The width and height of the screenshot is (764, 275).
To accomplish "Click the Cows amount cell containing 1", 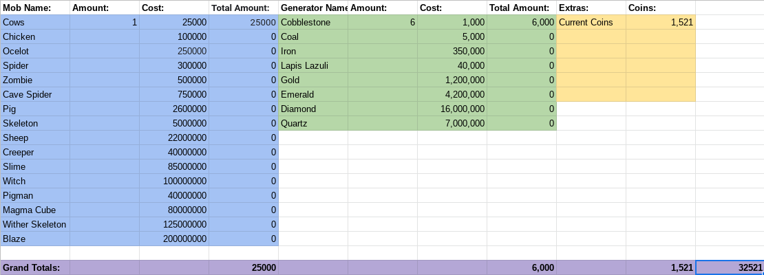I will pyautogui.click(x=105, y=23).
